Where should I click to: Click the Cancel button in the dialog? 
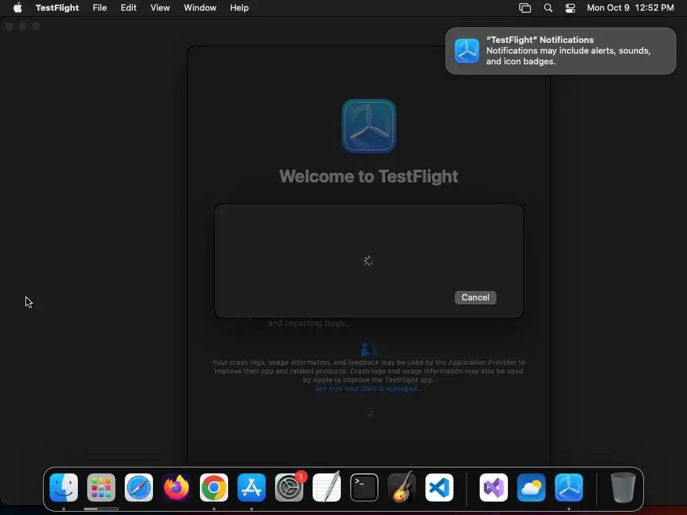[475, 297]
